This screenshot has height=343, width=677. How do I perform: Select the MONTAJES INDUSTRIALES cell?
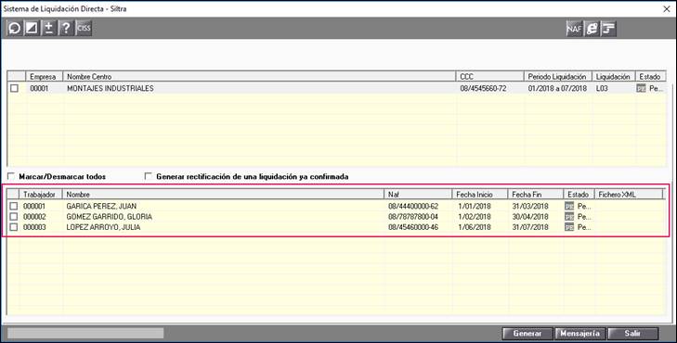coord(111,88)
